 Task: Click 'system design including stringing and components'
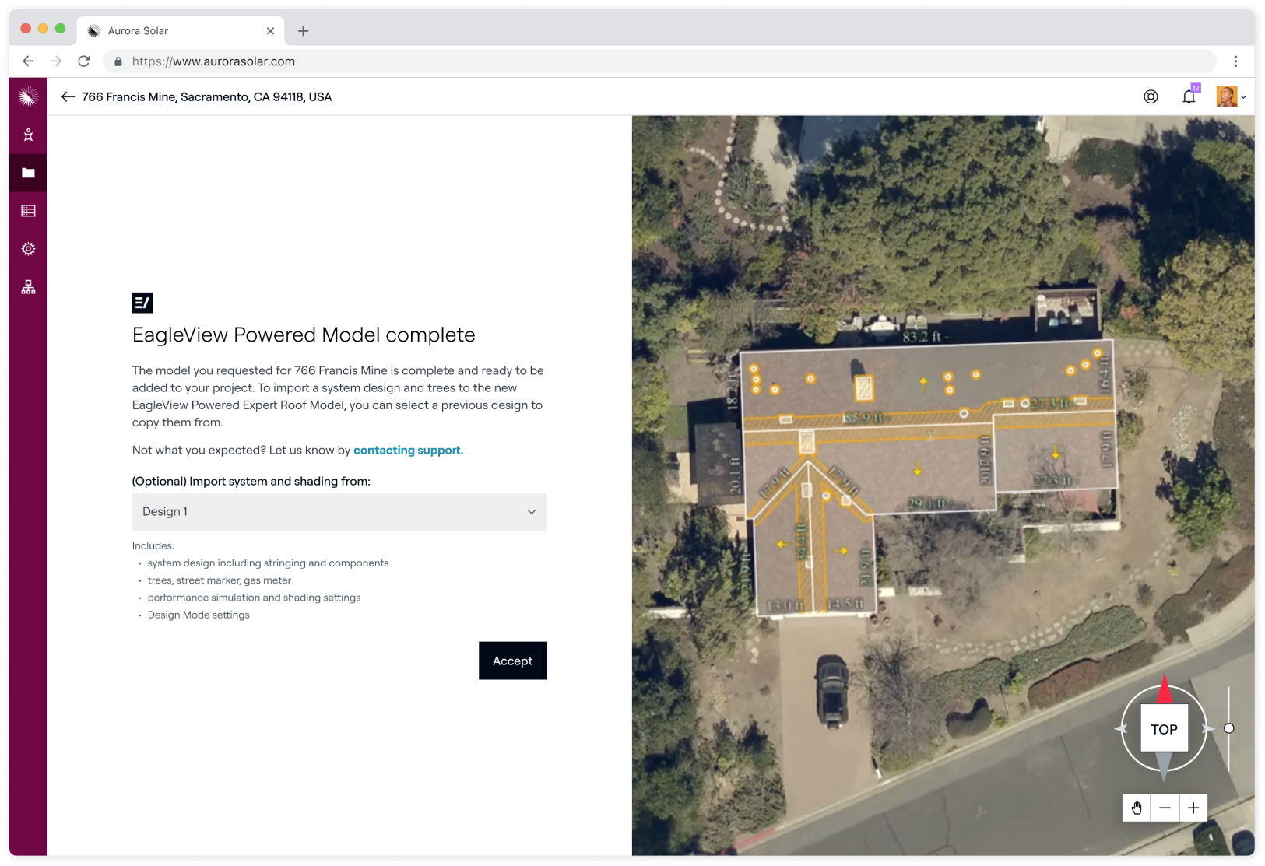(268, 563)
